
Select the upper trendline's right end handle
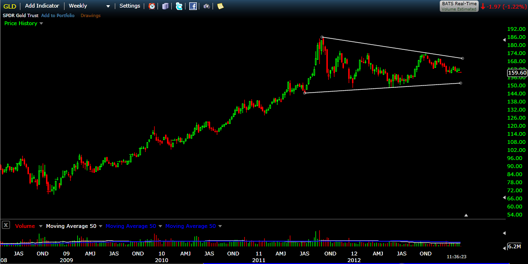click(463, 58)
